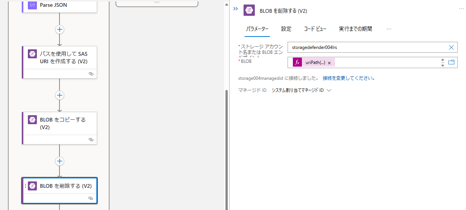Add a step below SAS URI action

pyautogui.click(x=59, y=95)
